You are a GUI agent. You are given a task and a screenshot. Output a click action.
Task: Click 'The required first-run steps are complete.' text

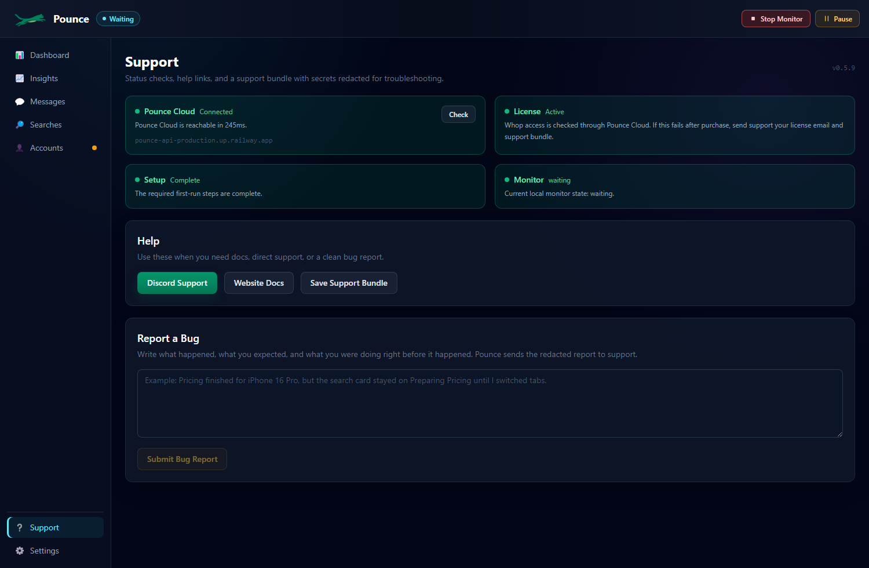click(x=199, y=194)
